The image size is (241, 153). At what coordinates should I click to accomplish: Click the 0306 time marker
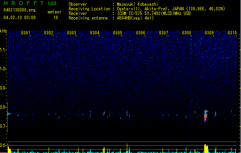(141, 33)
